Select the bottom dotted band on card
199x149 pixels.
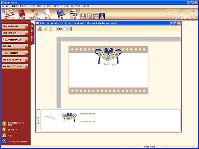[x=108, y=91]
